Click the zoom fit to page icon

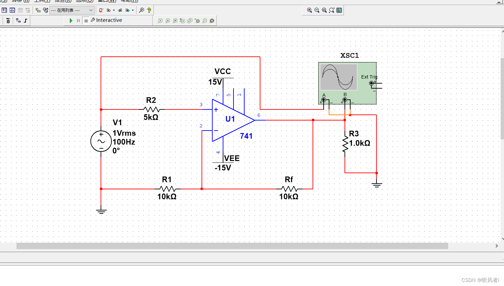click(x=332, y=10)
